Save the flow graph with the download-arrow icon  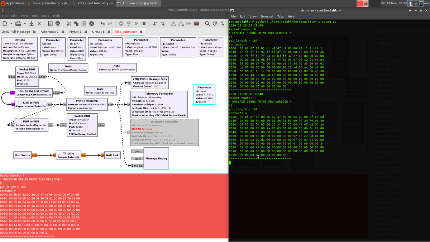[x=32, y=23]
